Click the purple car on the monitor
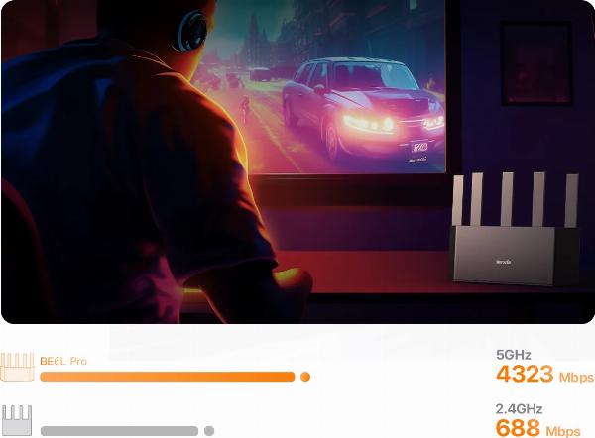 (363, 106)
